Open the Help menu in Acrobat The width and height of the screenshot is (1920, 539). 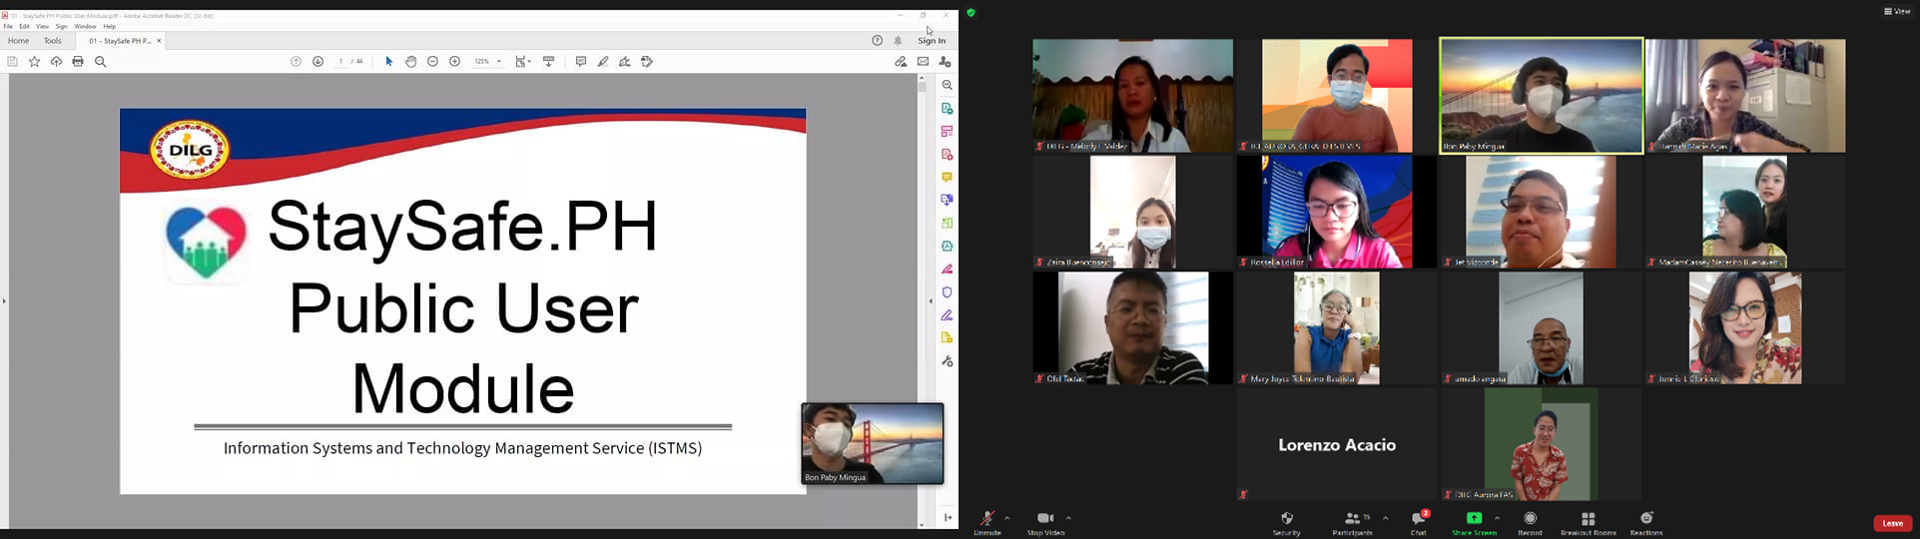110,27
